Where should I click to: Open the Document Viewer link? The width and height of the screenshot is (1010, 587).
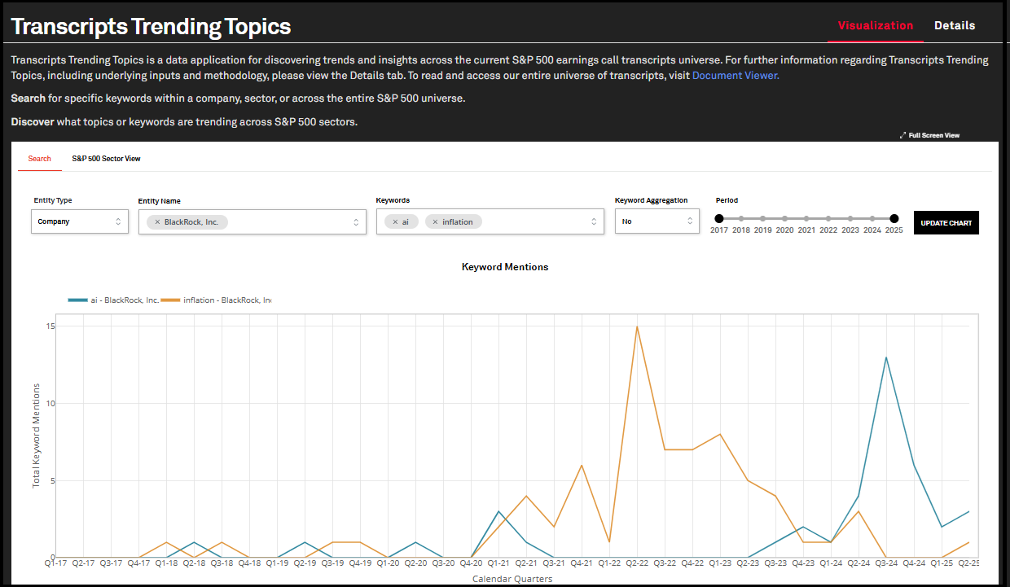coord(736,76)
